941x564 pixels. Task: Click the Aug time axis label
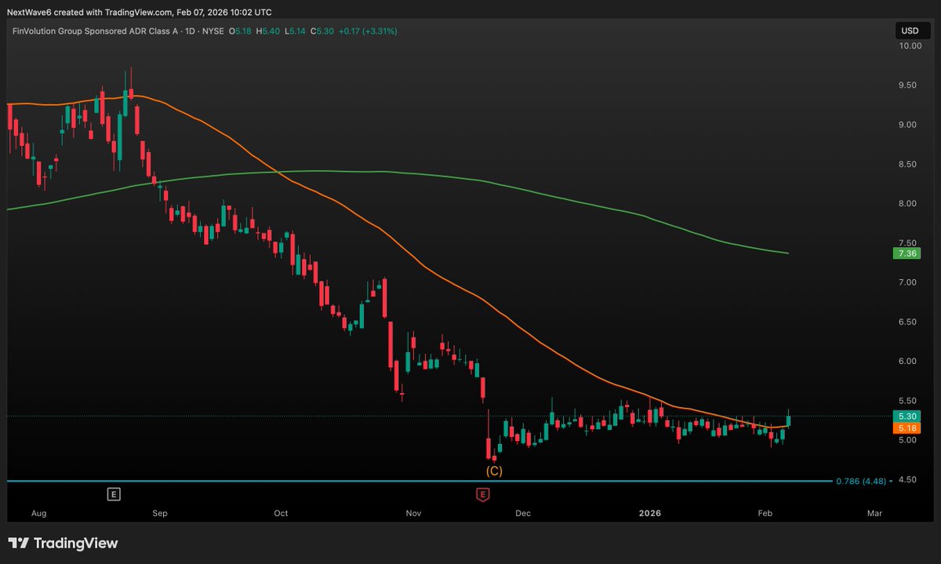tap(39, 514)
